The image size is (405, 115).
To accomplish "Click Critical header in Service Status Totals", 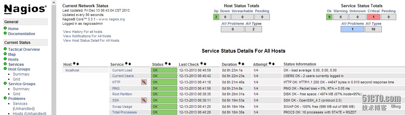I will [x=374, y=11].
